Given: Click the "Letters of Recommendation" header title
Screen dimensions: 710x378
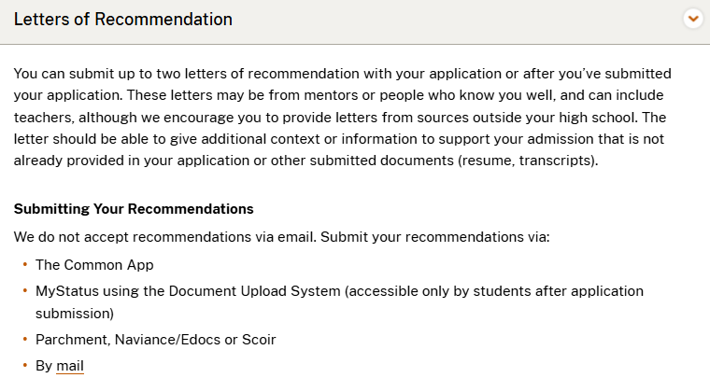Looking at the screenshot, I should coord(123,19).
